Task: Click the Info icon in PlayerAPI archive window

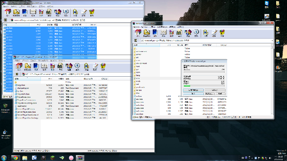Action: click(77, 67)
